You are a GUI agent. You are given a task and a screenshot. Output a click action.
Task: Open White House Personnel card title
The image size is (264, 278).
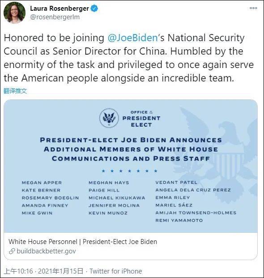pyautogui.click(x=83, y=242)
